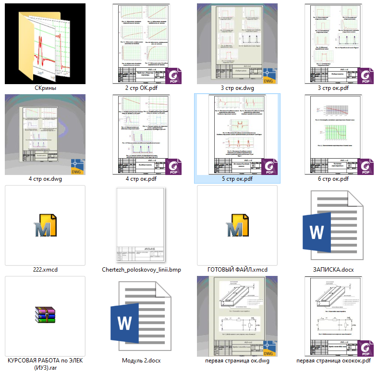
Task: Click the file name "первая страница ококок.pdf"
Action: point(333,361)
